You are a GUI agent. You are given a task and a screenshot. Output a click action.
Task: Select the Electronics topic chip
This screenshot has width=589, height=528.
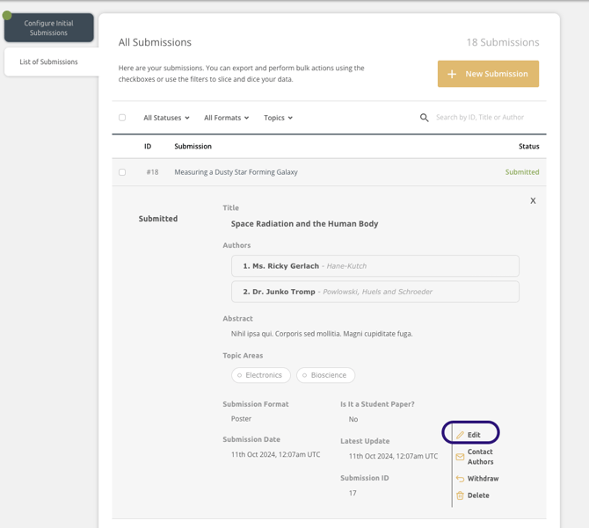click(x=262, y=375)
